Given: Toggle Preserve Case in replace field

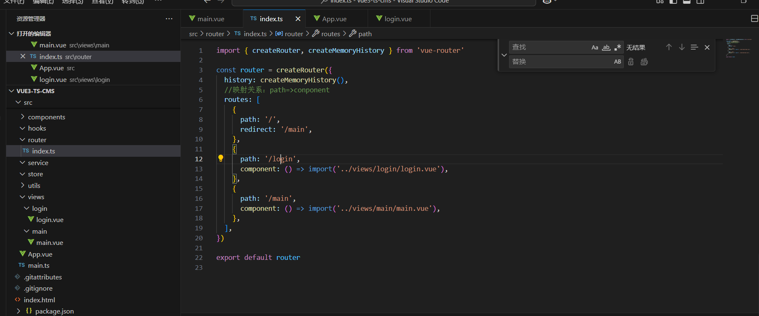Looking at the screenshot, I should (618, 62).
